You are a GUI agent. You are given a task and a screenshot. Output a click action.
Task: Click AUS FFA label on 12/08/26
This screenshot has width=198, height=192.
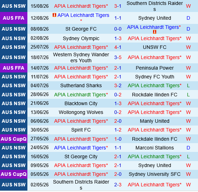pyautogui.click(x=13, y=18)
